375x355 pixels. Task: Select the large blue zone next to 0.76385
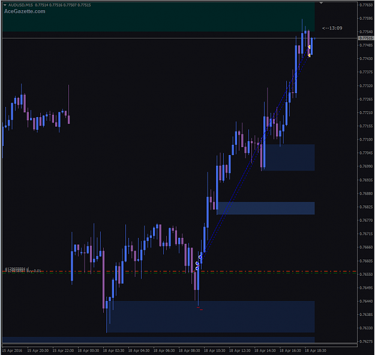tap(211, 317)
